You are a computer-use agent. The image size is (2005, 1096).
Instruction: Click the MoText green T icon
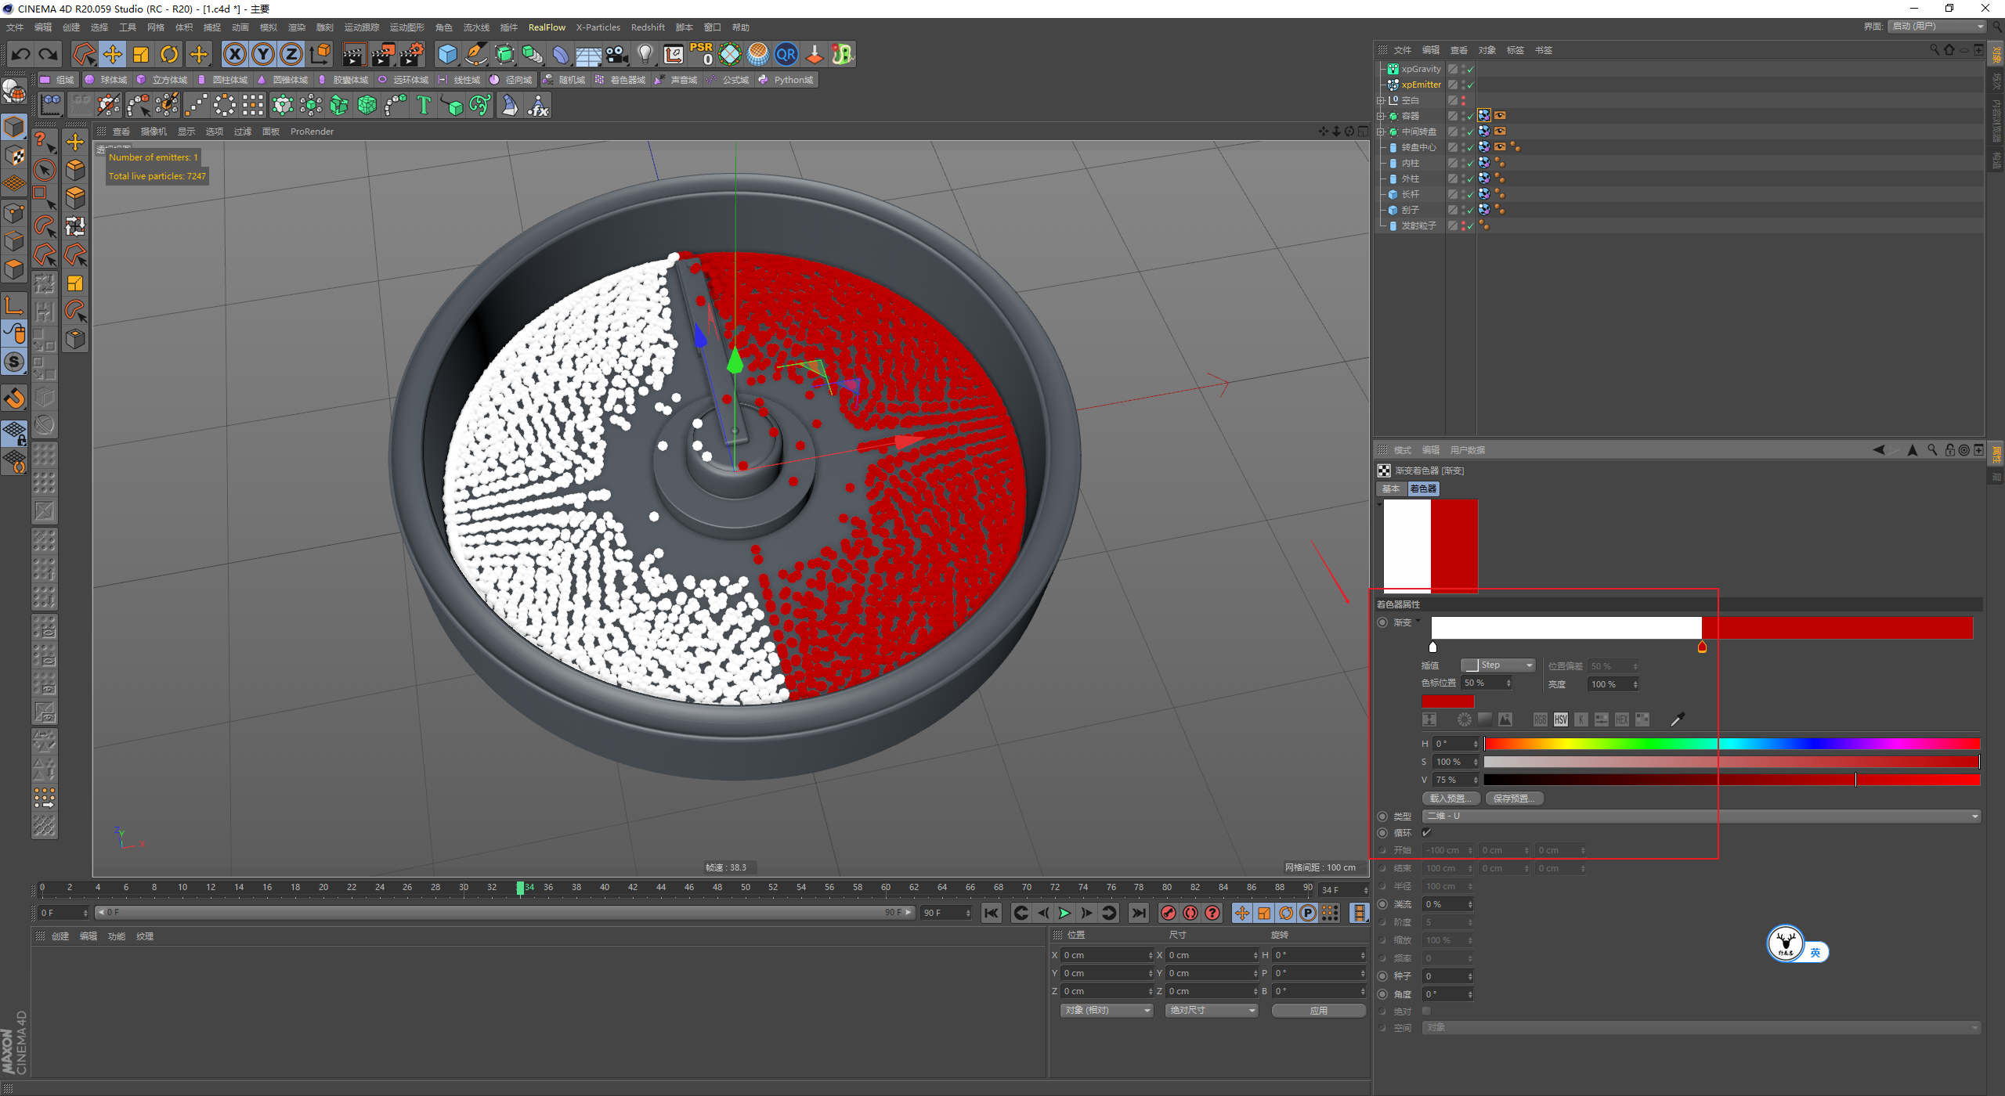click(424, 105)
